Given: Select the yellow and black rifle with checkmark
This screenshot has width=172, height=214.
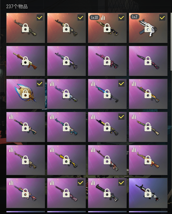Looking at the screenshot, I should click(107, 127).
